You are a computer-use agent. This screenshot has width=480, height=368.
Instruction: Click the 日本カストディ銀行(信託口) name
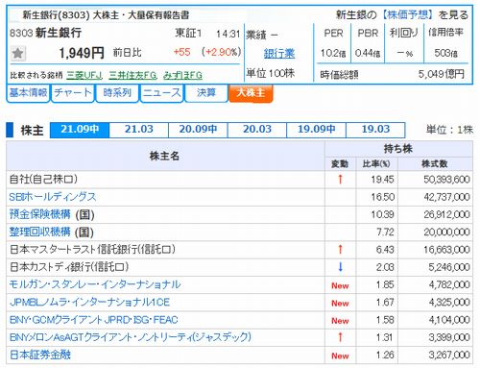tap(69, 267)
